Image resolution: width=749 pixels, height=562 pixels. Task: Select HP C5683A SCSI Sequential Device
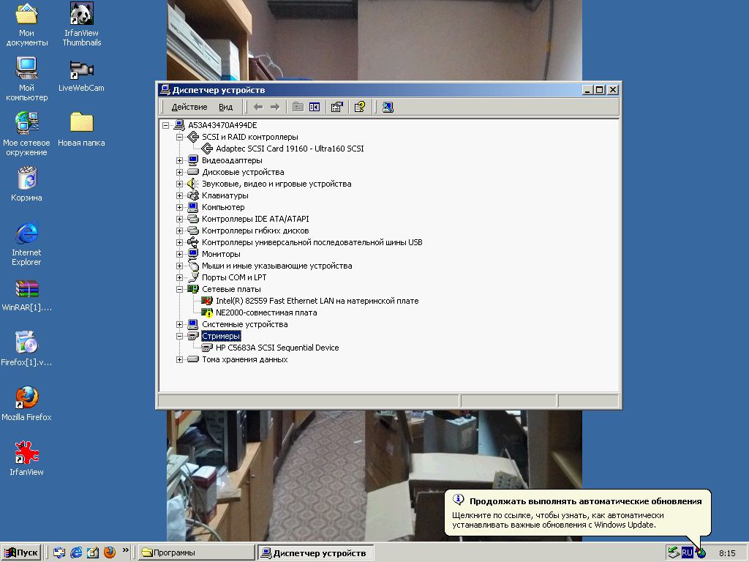click(x=277, y=348)
